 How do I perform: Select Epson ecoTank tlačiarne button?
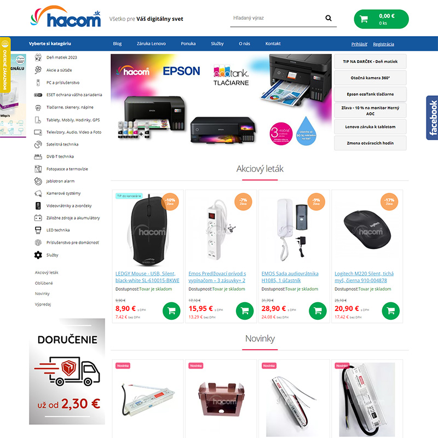pos(370,94)
